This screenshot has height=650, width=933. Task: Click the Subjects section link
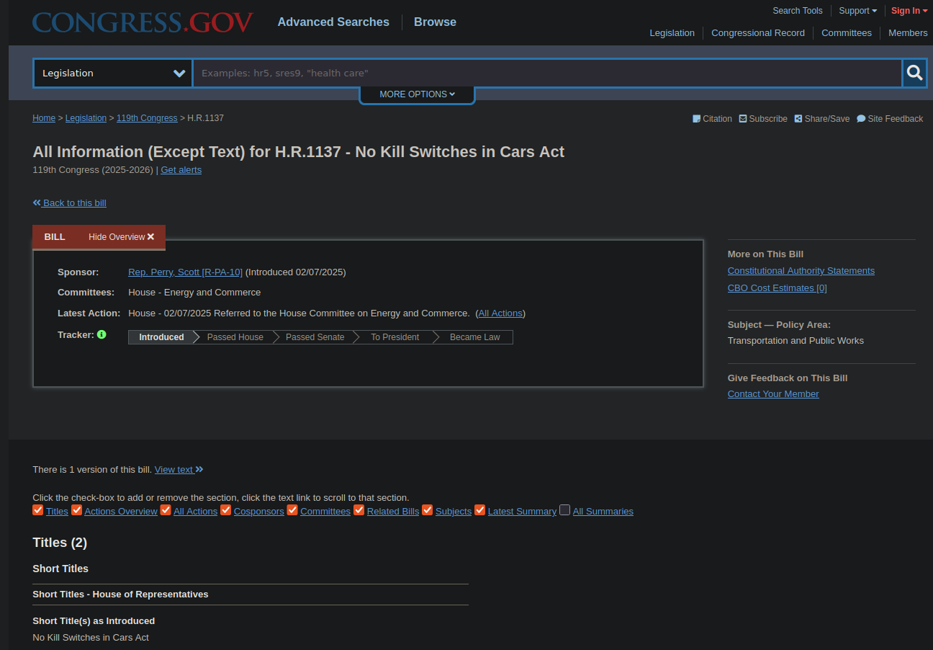[454, 512]
